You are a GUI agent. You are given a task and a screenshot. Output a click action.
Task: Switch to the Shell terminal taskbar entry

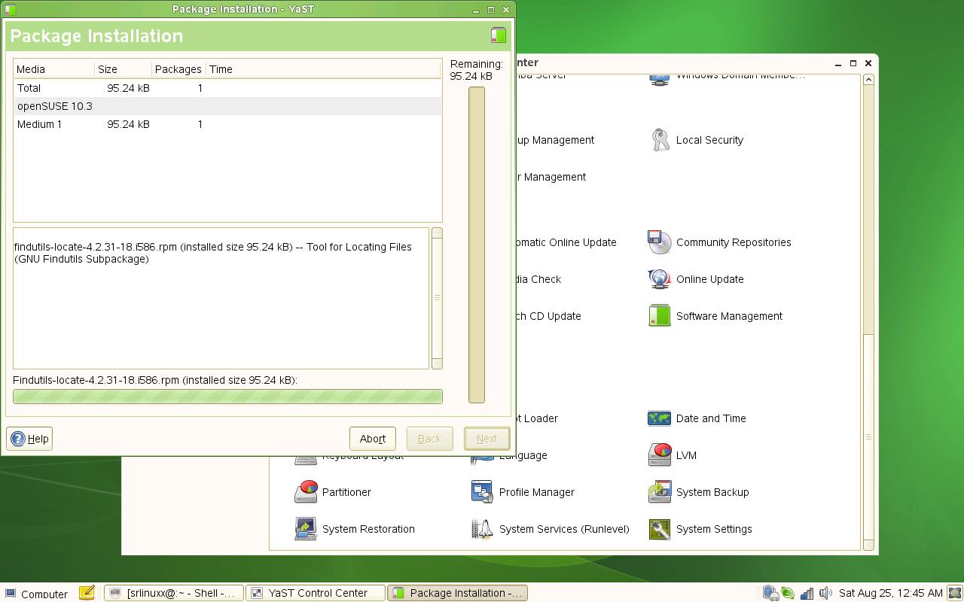coord(174,593)
